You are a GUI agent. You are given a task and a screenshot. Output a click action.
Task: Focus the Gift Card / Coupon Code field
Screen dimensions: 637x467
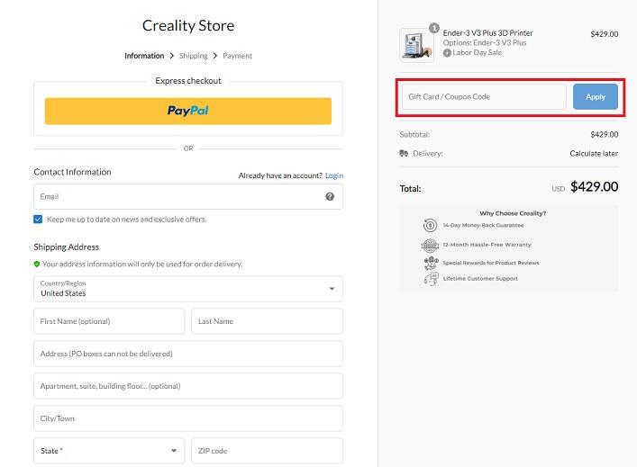pos(484,96)
